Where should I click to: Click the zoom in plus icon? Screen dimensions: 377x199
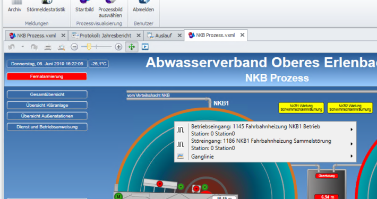point(118,47)
